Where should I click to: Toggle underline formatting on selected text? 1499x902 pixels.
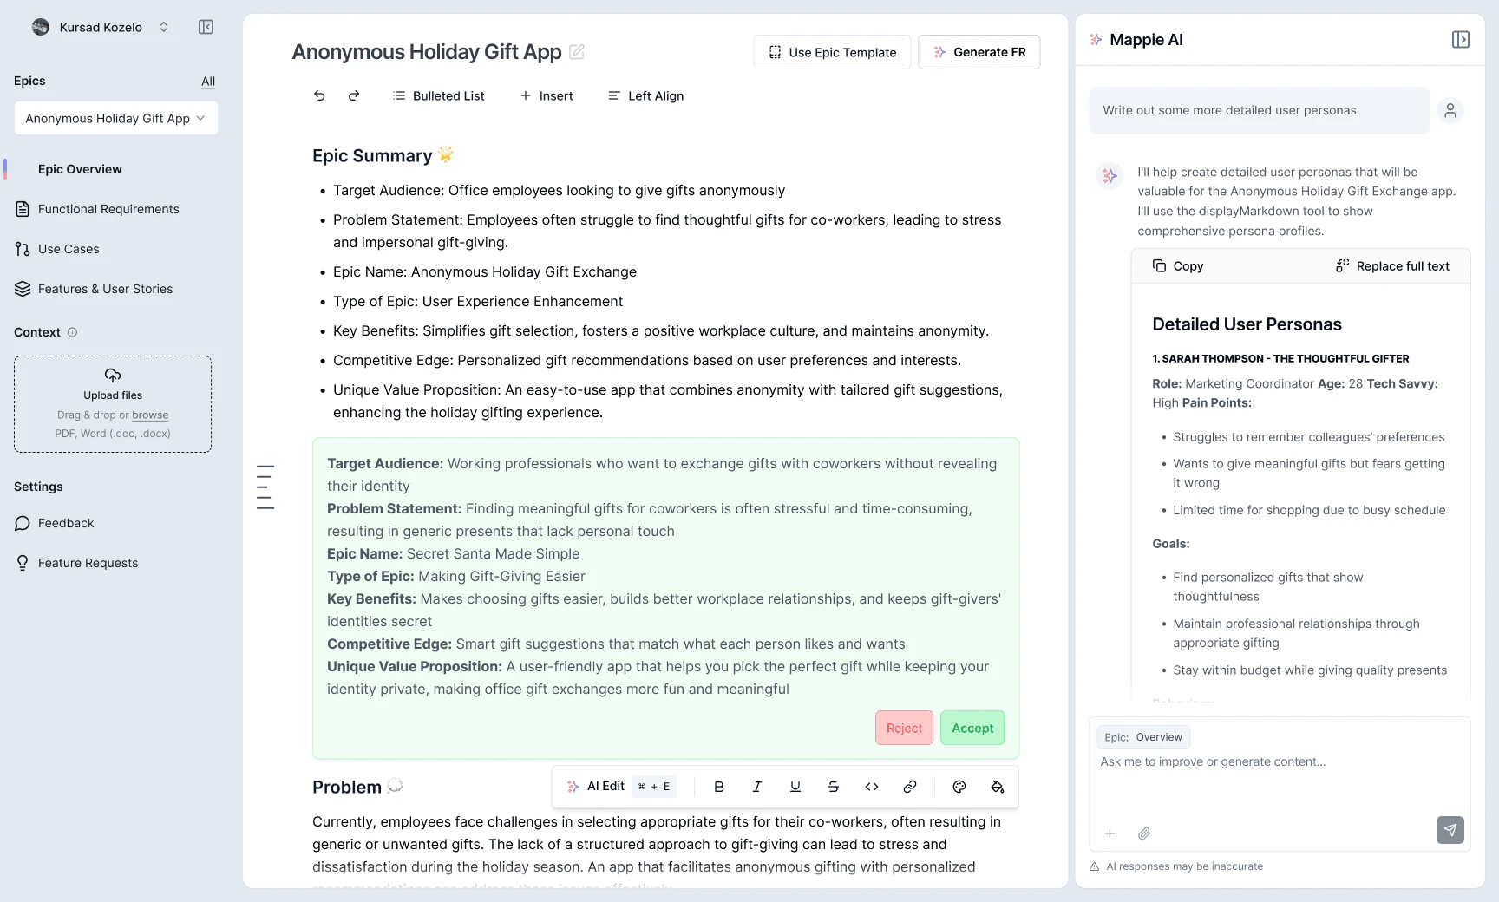(x=795, y=787)
